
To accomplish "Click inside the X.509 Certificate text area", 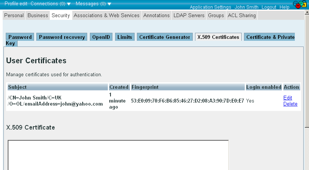I will tap(118, 155).
